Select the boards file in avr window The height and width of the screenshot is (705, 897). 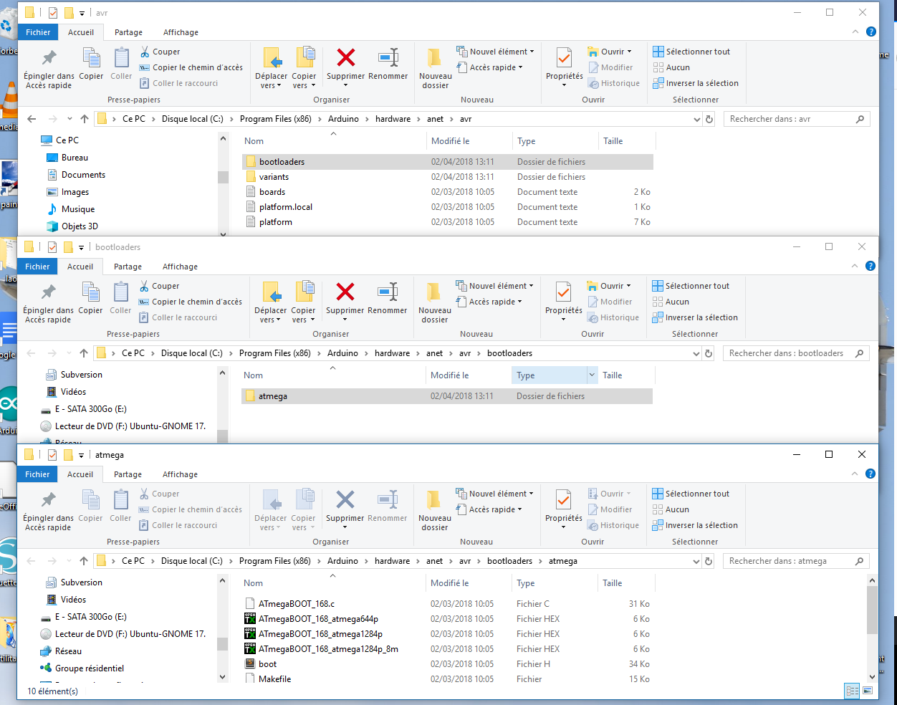click(x=448, y=192)
